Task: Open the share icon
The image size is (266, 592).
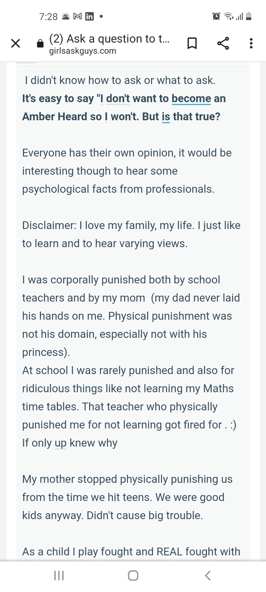Action: [x=223, y=44]
